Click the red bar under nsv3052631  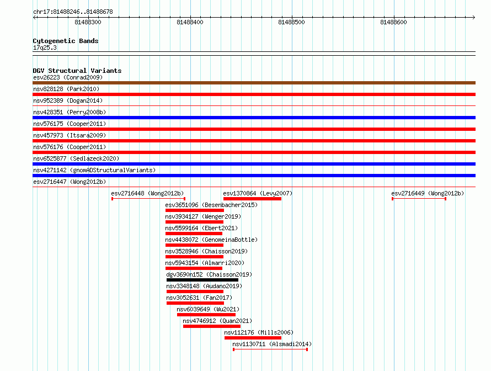pos(195,303)
